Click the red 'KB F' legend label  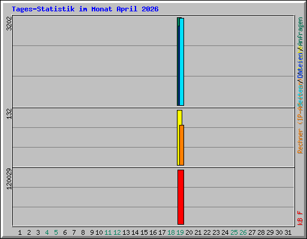(300, 218)
